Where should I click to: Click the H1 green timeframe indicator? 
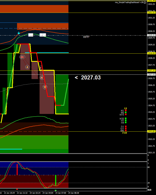click(x=126, y=120)
